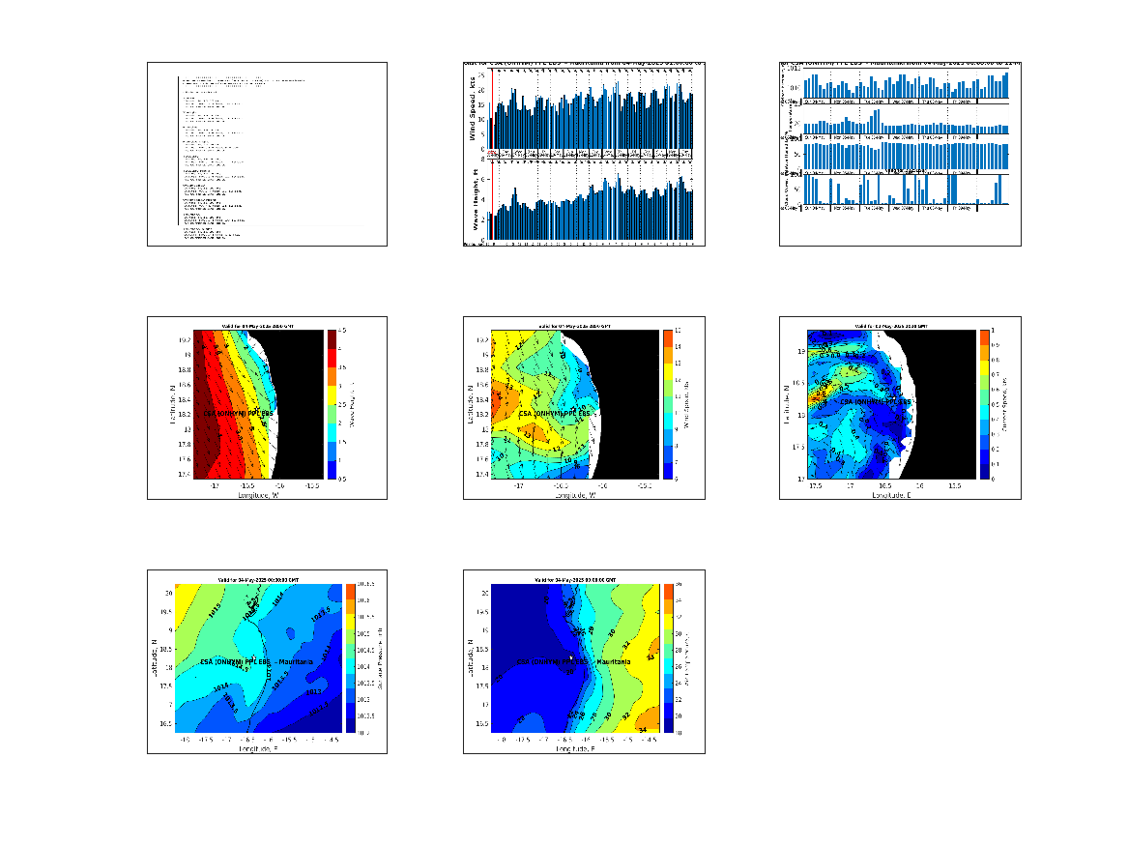Click the wind speed map color scale bar
This screenshot has width=1128, height=846.
pos(668,404)
